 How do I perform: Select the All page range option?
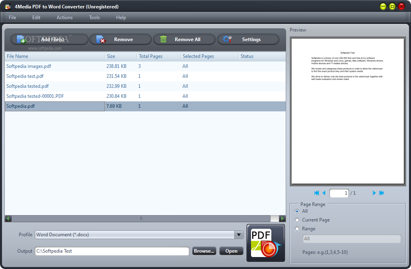click(x=297, y=211)
